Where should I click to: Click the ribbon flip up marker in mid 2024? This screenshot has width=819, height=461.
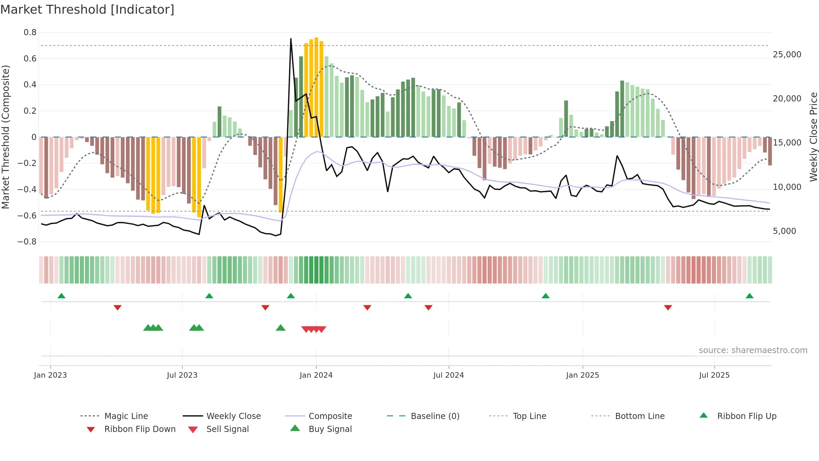[x=408, y=296]
